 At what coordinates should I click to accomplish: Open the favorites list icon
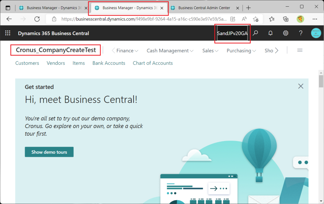[272, 19]
